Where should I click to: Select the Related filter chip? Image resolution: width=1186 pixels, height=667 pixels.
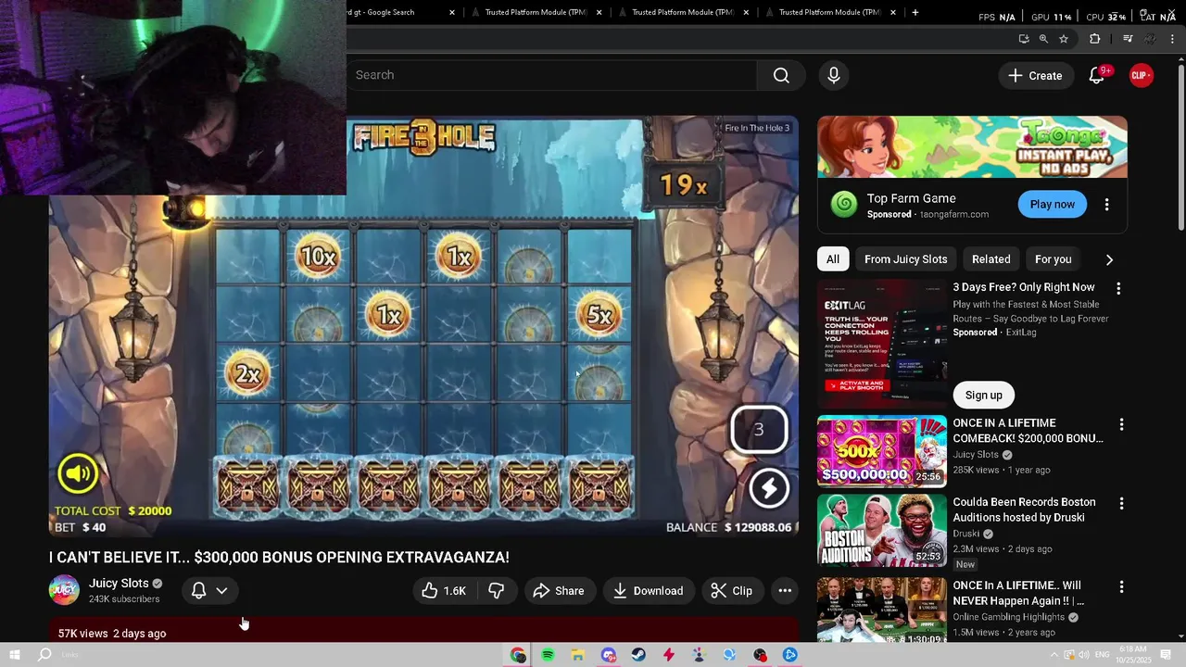click(x=990, y=259)
